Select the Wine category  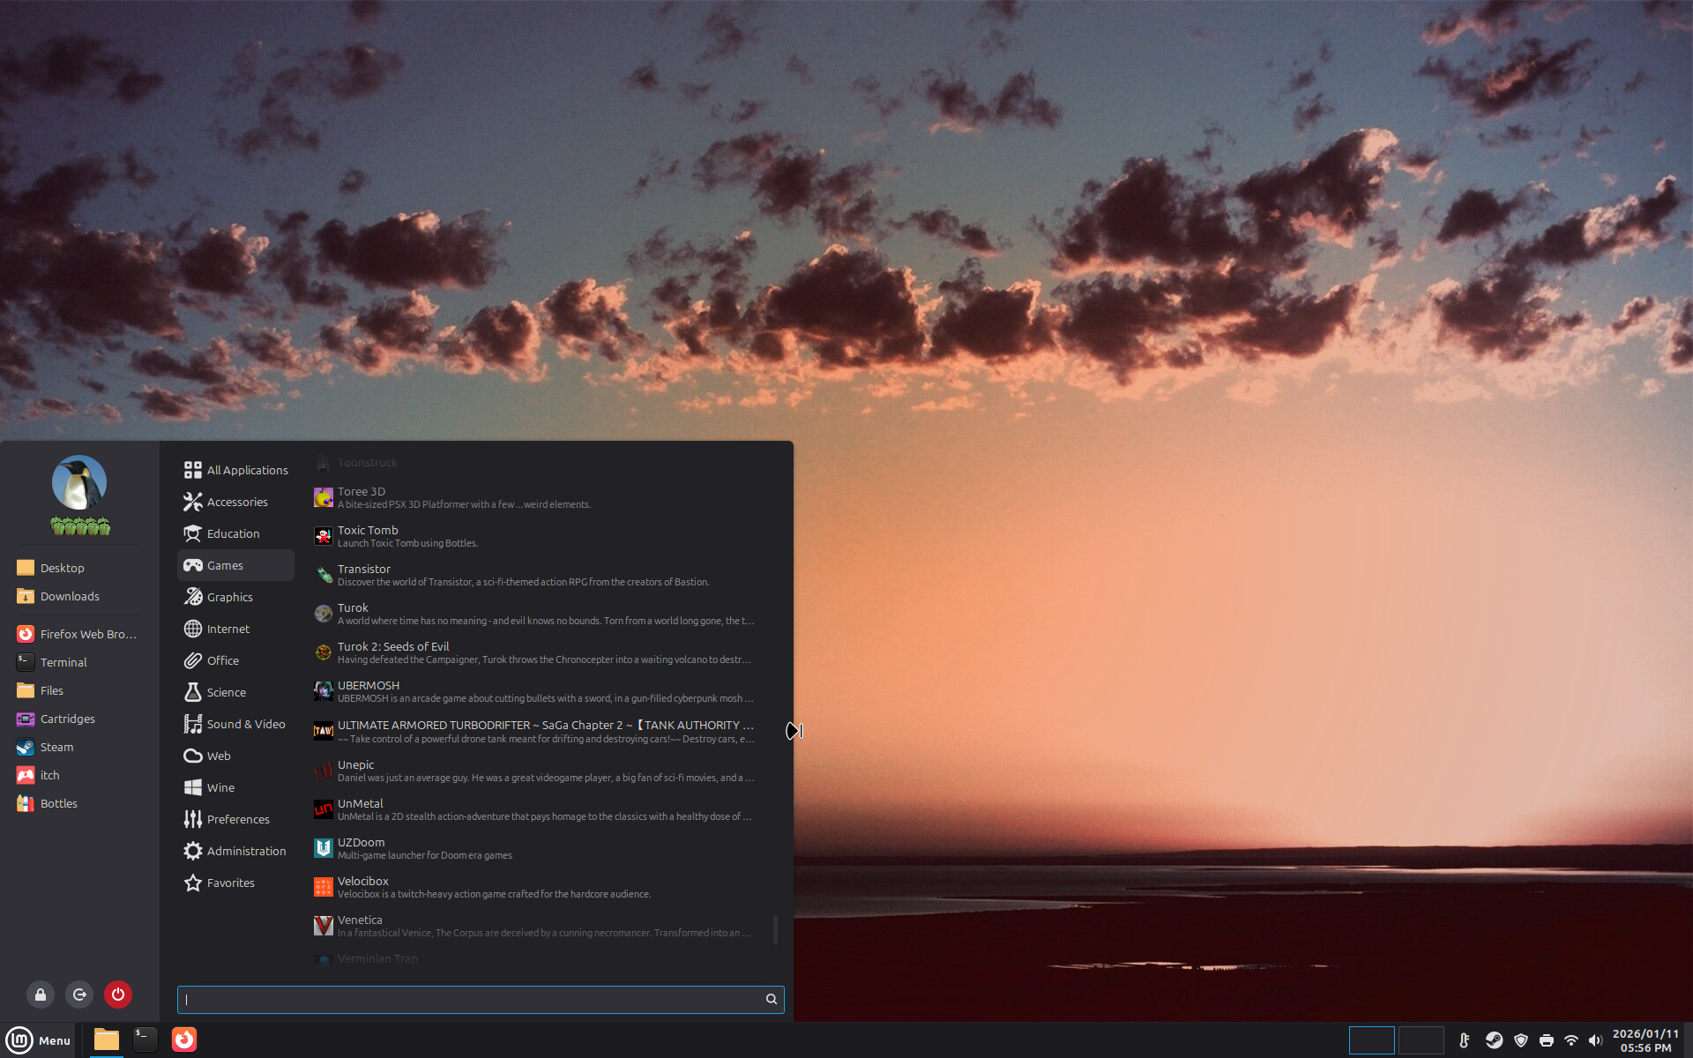click(x=220, y=787)
